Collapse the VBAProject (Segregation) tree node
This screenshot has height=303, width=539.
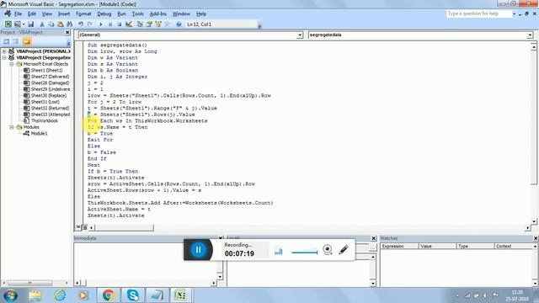[x=4, y=58]
